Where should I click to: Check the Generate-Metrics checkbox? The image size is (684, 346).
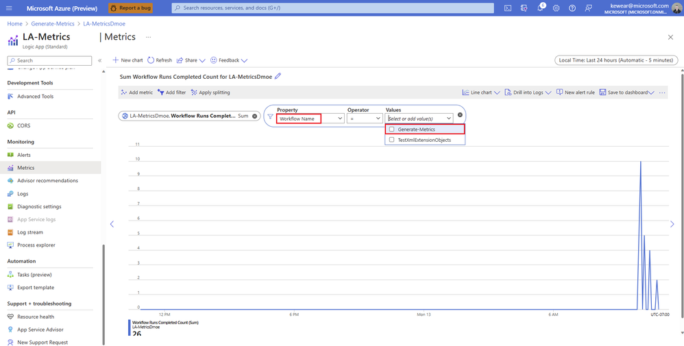click(391, 129)
